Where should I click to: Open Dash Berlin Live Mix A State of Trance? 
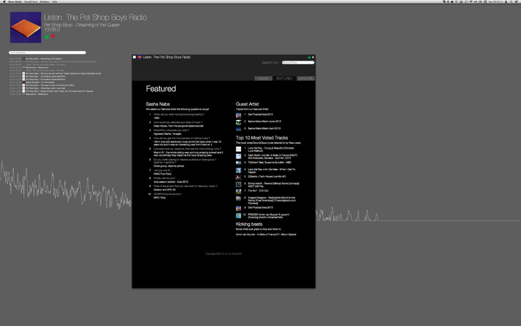point(272,156)
